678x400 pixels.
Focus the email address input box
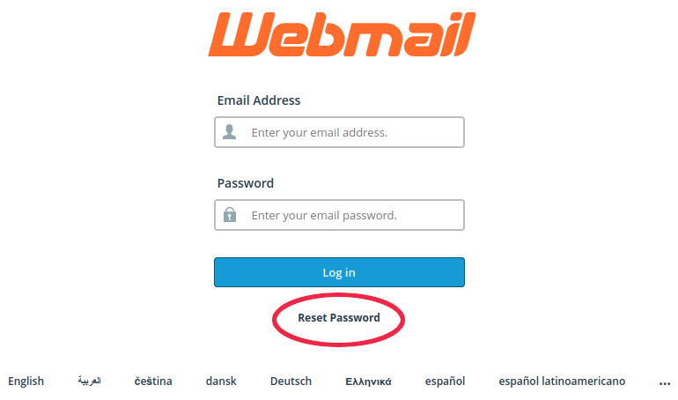click(339, 132)
